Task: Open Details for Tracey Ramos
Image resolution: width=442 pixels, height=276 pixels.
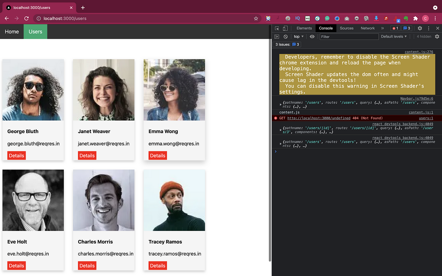Action: (158, 266)
